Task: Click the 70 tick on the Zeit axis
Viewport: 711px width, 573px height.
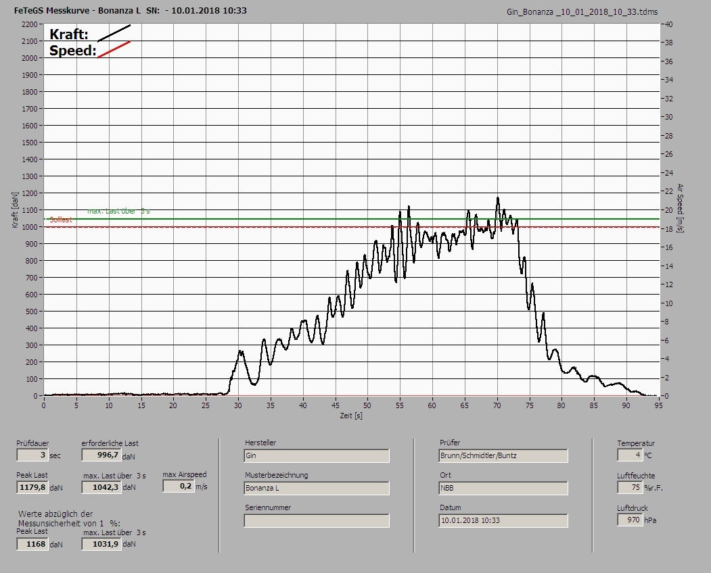Action: (x=497, y=405)
